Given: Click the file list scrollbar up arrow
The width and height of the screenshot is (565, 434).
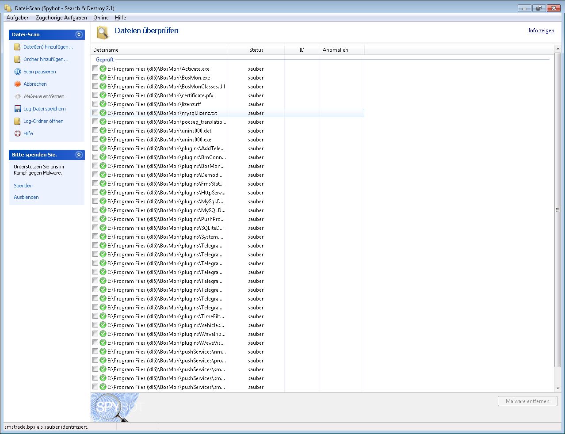Looking at the screenshot, I should click(x=557, y=49).
